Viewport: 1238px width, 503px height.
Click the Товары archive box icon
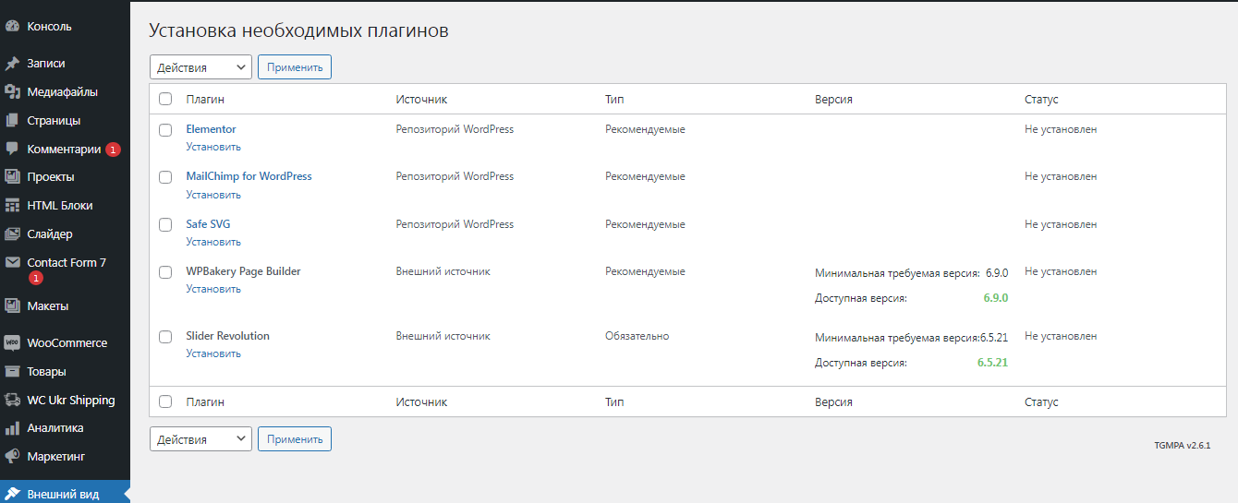point(13,372)
